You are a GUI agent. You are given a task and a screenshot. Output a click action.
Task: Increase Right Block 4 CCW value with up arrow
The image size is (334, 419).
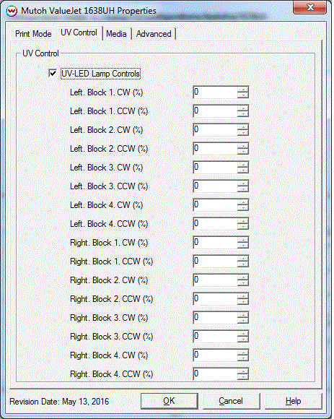click(242, 371)
